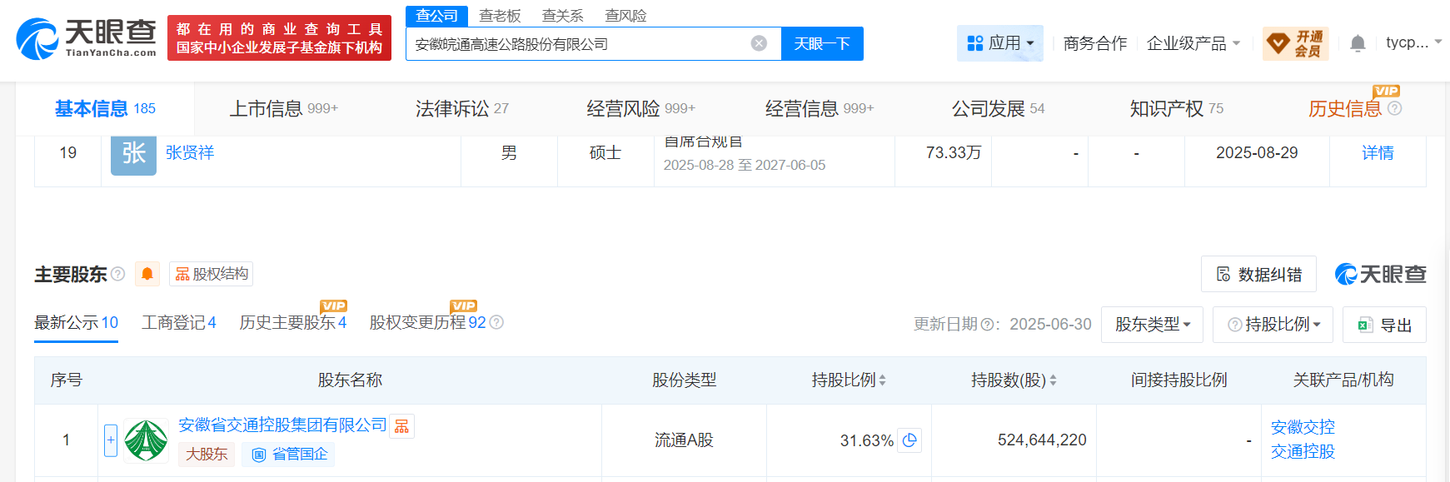This screenshot has height=482, width=1450.
Task: Switch to 经营信息 tab
Action: (820, 108)
